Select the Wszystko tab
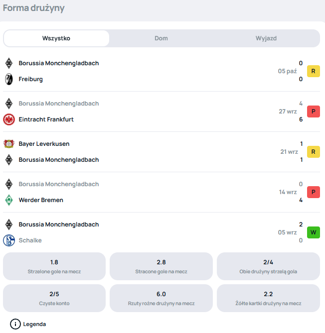This screenshot has height=333, width=325. click(56, 38)
